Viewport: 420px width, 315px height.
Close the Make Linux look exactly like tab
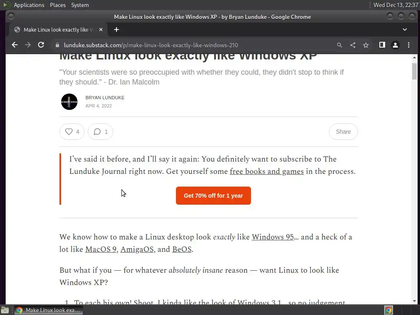[x=101, y=30]
